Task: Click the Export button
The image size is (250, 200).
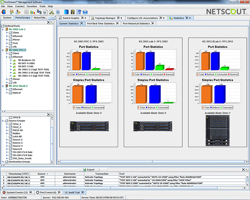Action: 89,170
